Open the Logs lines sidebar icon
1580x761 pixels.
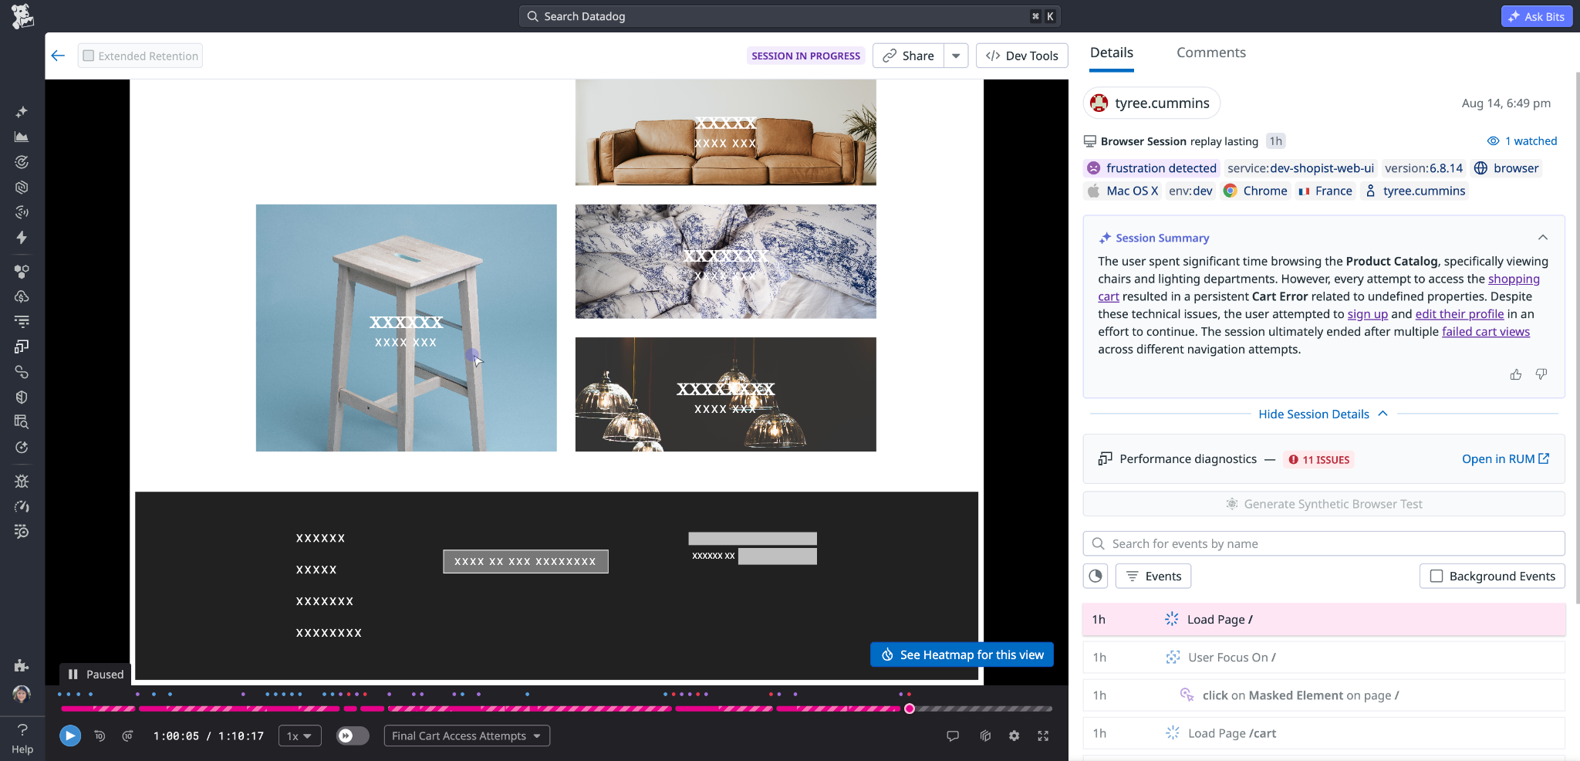22,321
